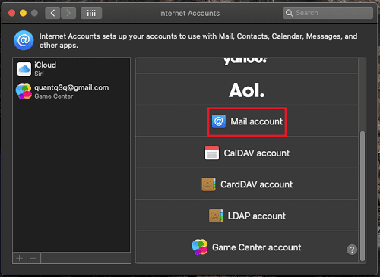
Task: Add an account with the plus button
Action: pos(20,258)
